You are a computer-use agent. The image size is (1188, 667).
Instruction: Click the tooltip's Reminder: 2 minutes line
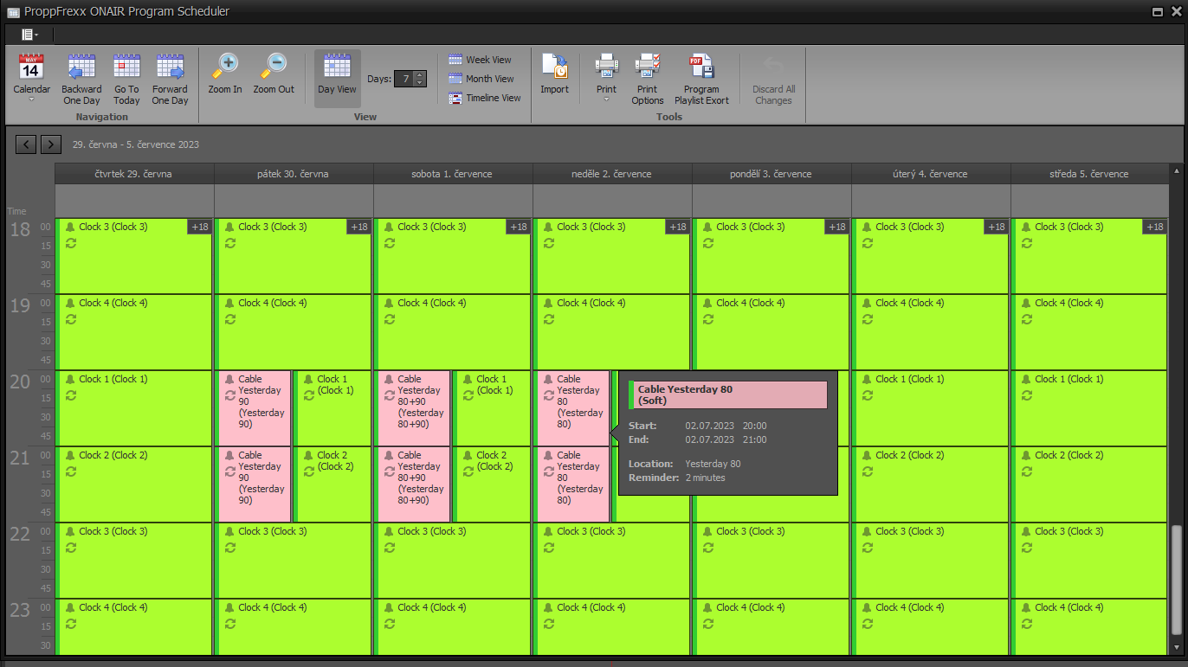point(677,478)
